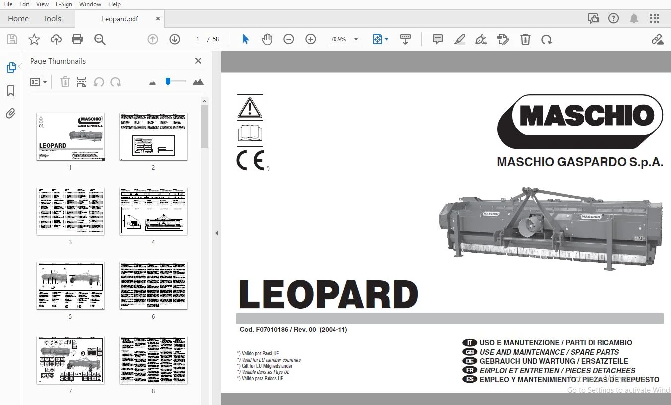This screenshot has height=405, width=671.
Task: Upload the file to cloud storage
Action: coord(56,39)
